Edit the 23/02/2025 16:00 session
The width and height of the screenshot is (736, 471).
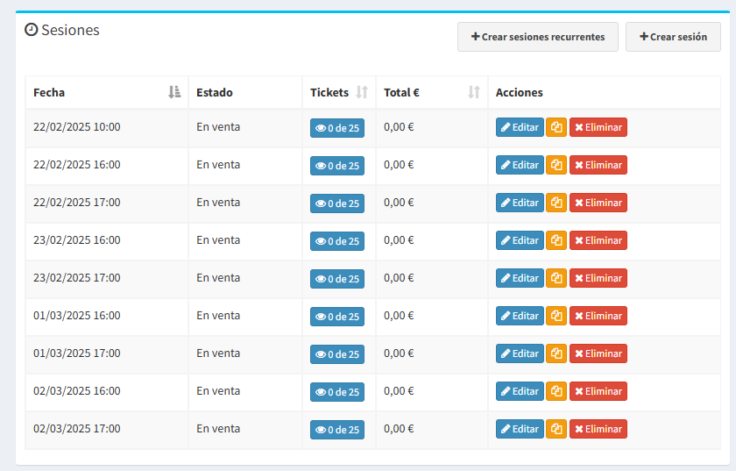point(520,240)
